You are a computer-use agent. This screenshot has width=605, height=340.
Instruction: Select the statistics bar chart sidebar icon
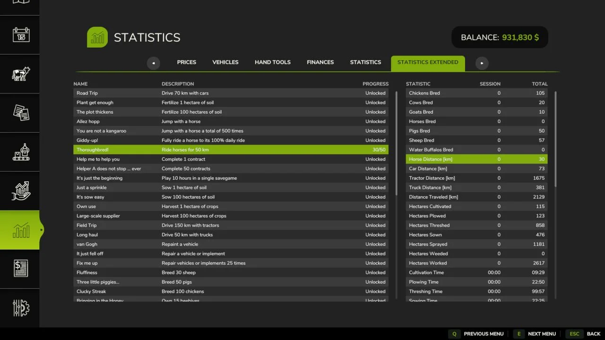click(x=21, y=230)
